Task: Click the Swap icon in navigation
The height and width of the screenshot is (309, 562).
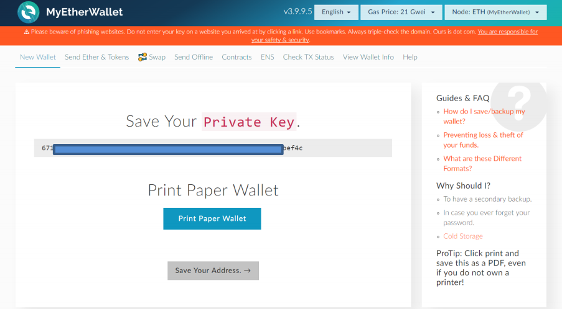Action: click(143, 57)
